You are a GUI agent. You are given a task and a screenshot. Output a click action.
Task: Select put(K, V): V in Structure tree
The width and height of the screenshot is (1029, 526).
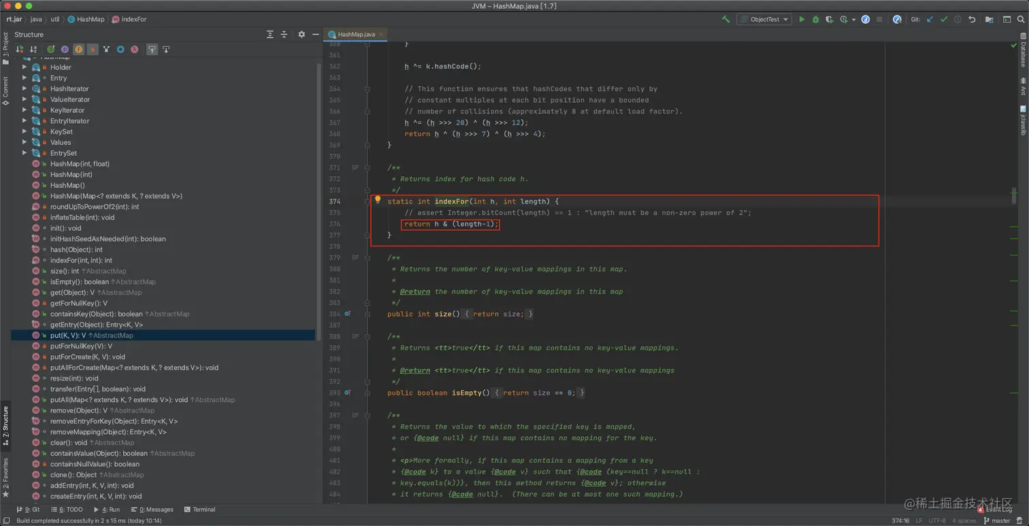click(x=163, y=335)
